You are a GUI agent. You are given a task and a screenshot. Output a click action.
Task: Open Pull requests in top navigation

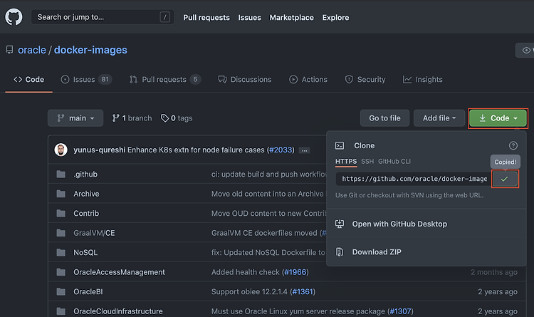[206, 17]
